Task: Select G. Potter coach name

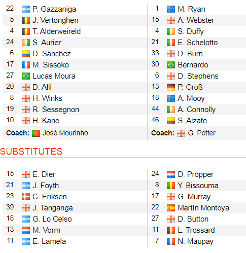Action: pyautogui.click(x=201, y=133)
